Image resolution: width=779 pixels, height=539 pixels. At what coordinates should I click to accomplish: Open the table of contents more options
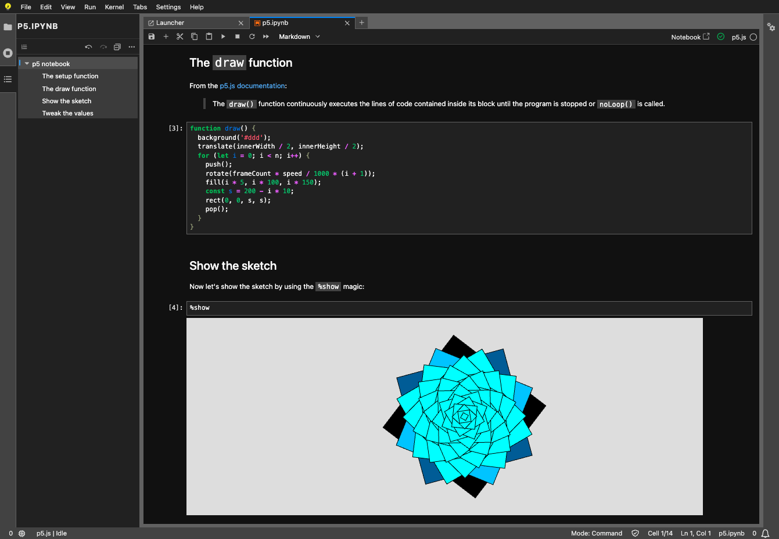(132, 47)
